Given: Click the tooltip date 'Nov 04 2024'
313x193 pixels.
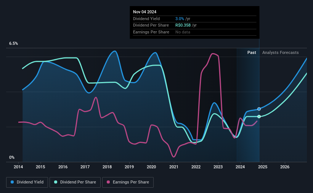Looking at the screenshot, I should click(144, 12).
